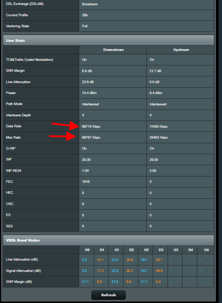Click the U0 band column header
The width and height of the screenshot is (222, 303).
tap(87, 250)
